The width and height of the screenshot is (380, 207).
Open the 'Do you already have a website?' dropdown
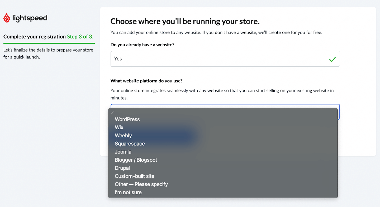tap(225, 59)
